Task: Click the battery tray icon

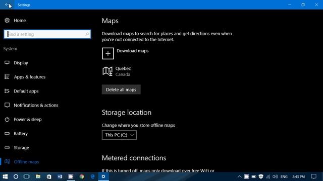Action: pyautogui.click(x=254, y=176)
